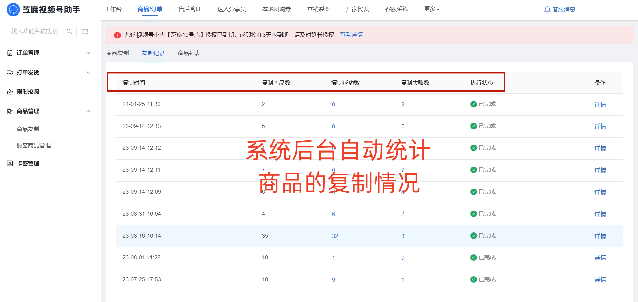Viewport: 638px width, 302px height.
Task: Click success count 32 in 23-08-16 row
Action: [335, 236]
